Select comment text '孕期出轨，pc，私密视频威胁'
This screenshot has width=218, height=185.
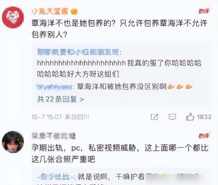click(84, 148)
